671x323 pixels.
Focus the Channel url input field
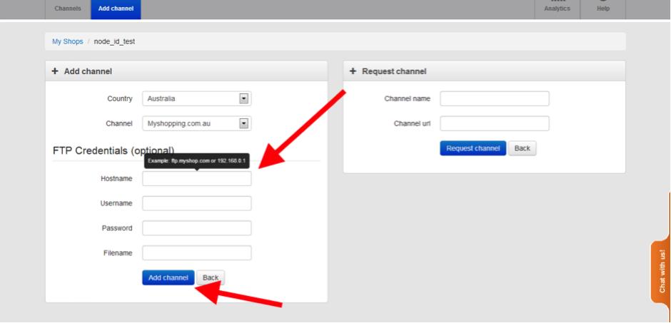click(494, 123)
